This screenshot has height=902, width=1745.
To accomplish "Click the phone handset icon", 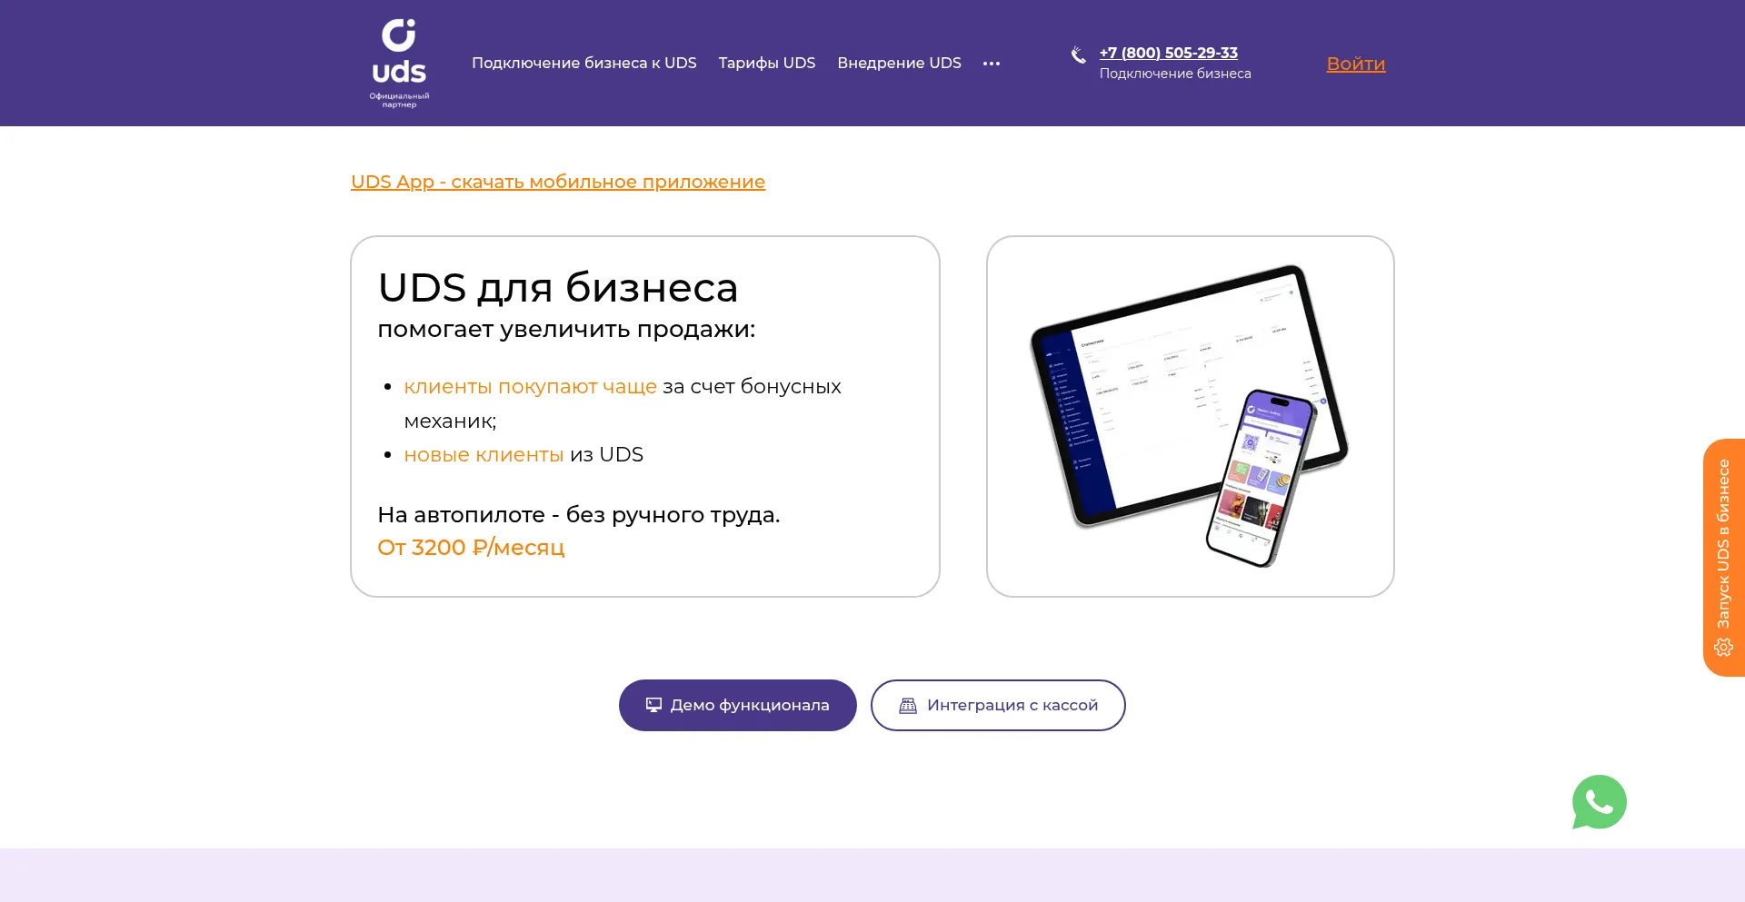I will 1078,55.
